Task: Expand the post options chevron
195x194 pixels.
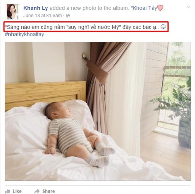Action: tap(189, 7)
